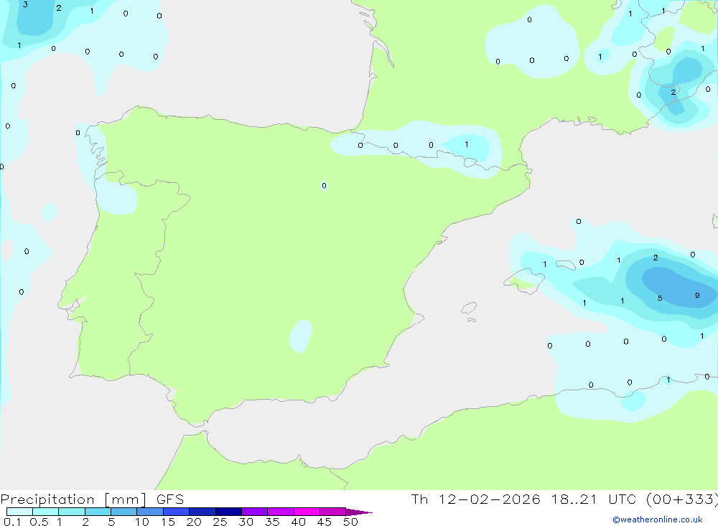This screenshot has width=718, height=526.
Task: Click the legend label '45'
Action: coord(325,522)
